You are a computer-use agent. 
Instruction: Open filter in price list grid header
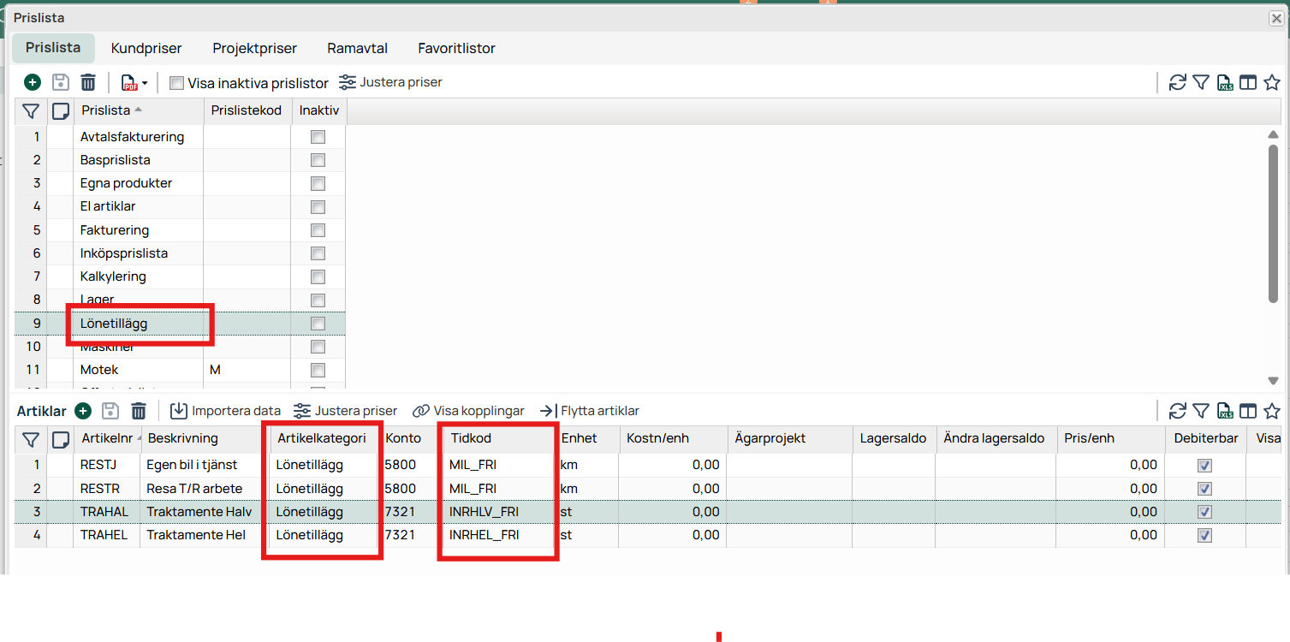click(31, 110)
